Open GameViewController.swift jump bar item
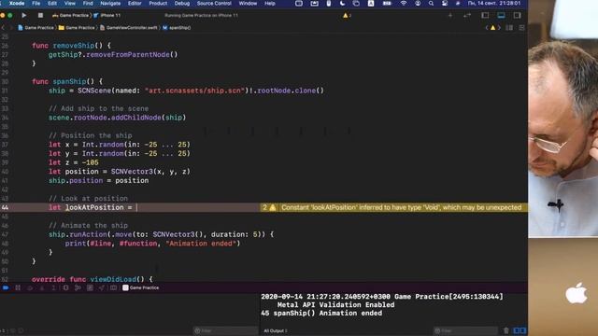 click(129, 27)
